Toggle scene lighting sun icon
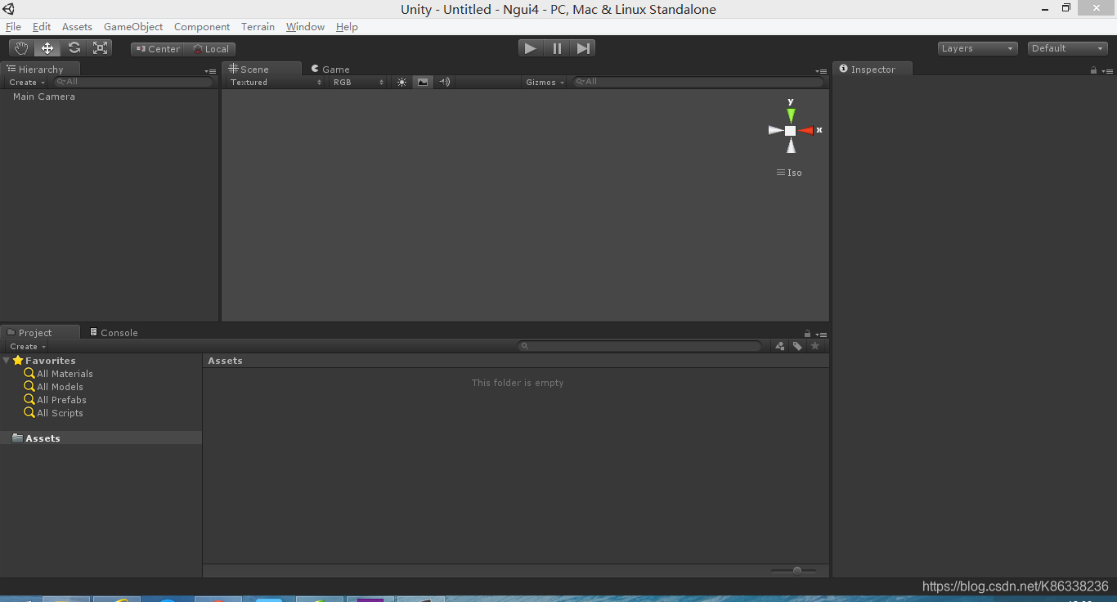This screenshot has width=1117, height=602. point(401,82)
